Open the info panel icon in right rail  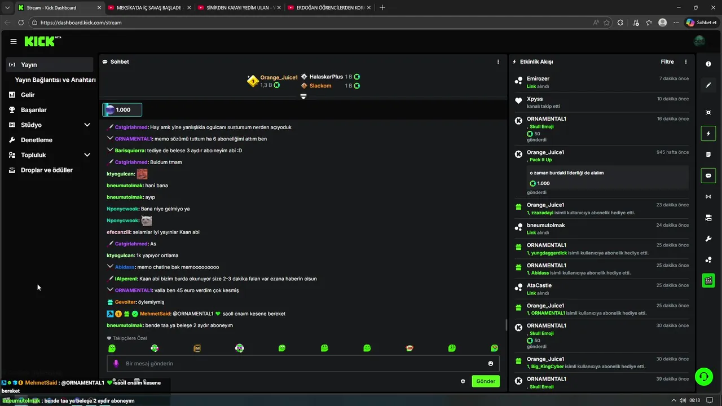[708, 64]
